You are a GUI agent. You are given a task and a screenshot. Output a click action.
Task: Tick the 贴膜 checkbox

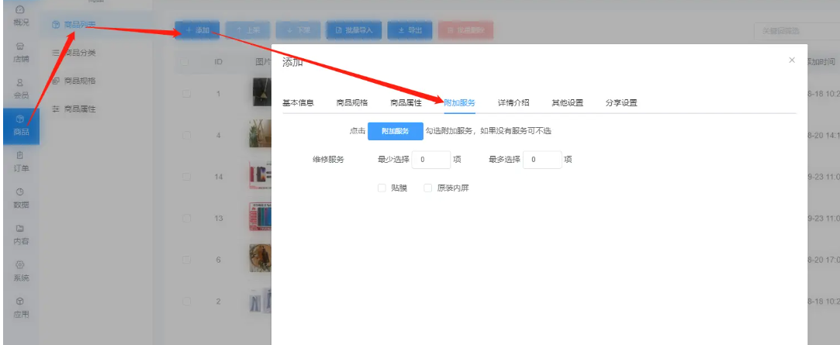point(382,188)
